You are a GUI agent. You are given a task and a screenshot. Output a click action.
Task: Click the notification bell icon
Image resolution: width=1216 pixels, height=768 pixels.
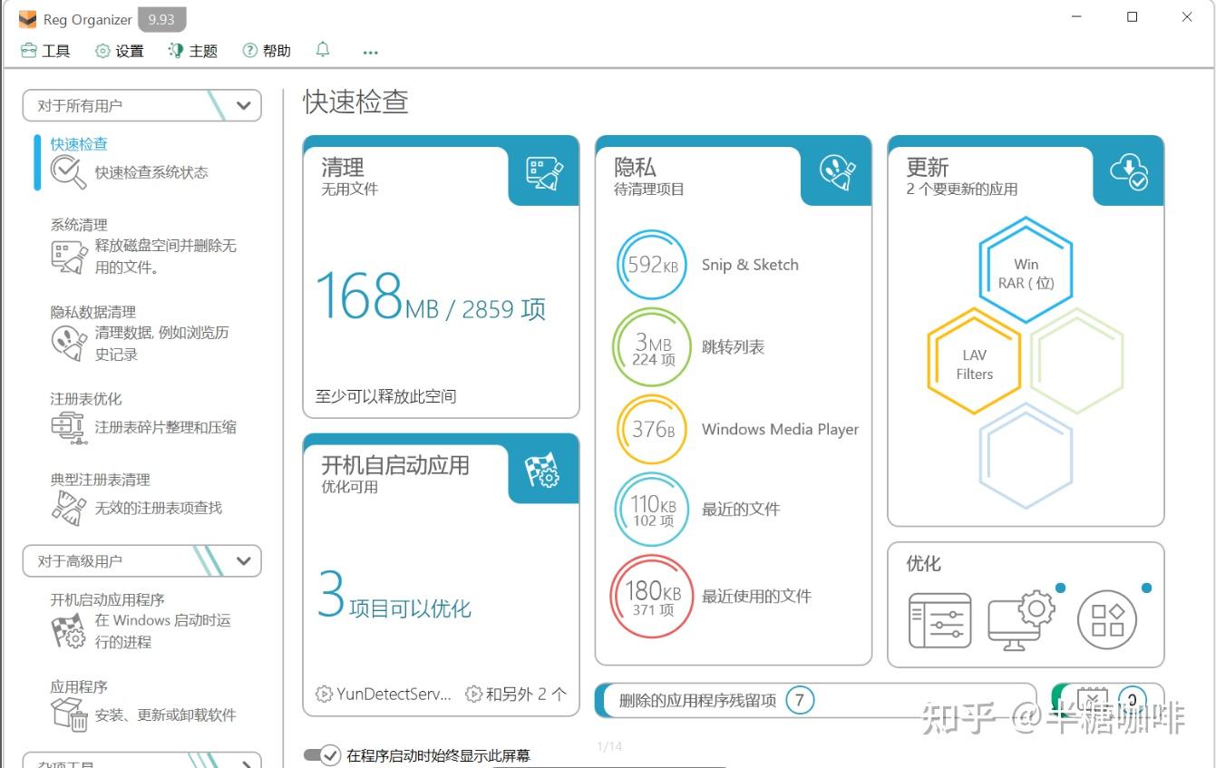323,50
